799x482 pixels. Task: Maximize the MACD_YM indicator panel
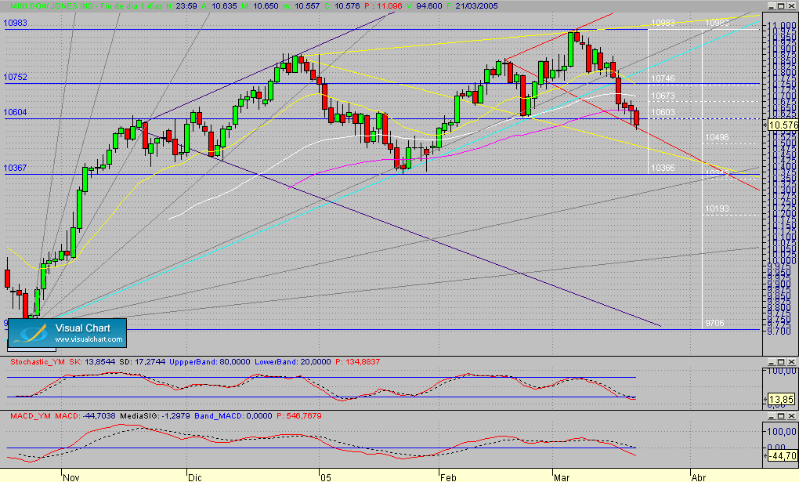click(781, 415)
